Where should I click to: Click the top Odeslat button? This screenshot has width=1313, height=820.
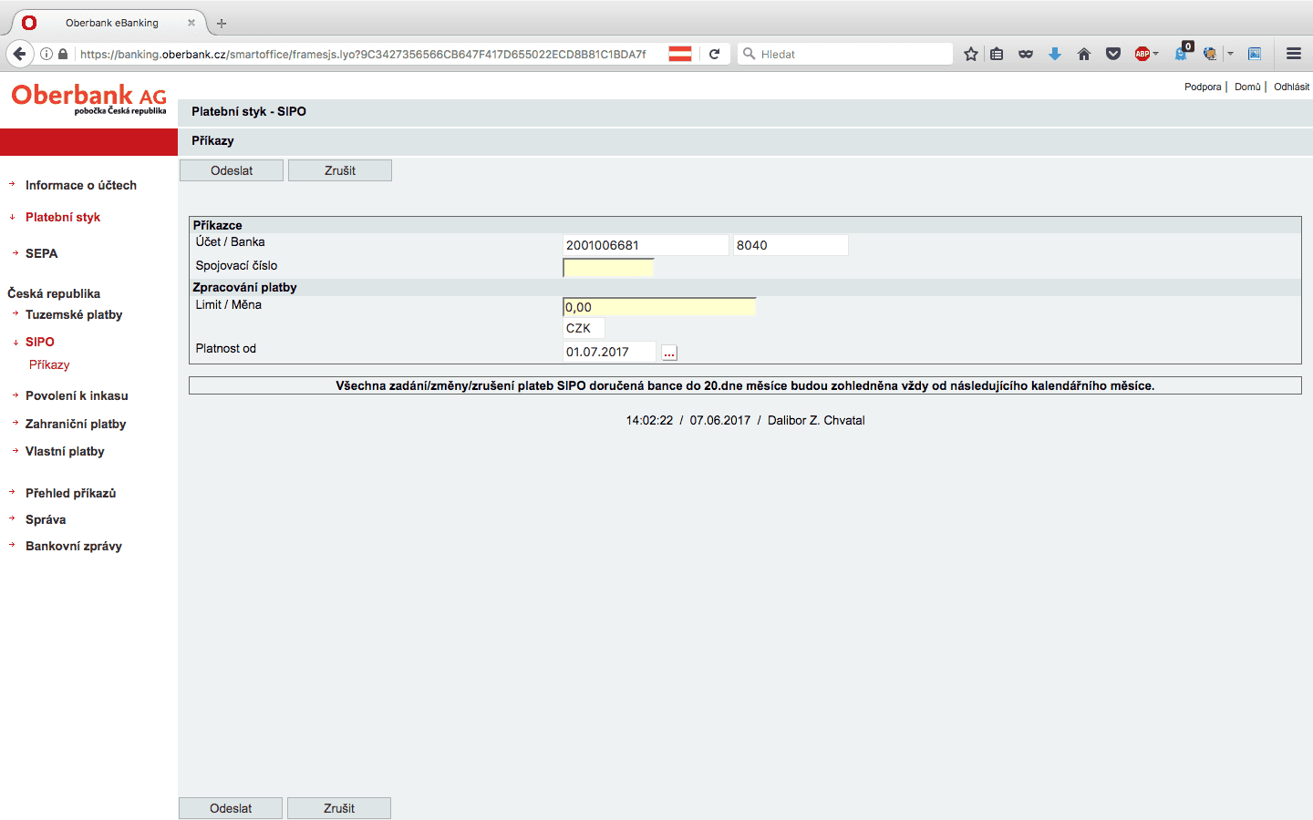click(x=232, y=170)
